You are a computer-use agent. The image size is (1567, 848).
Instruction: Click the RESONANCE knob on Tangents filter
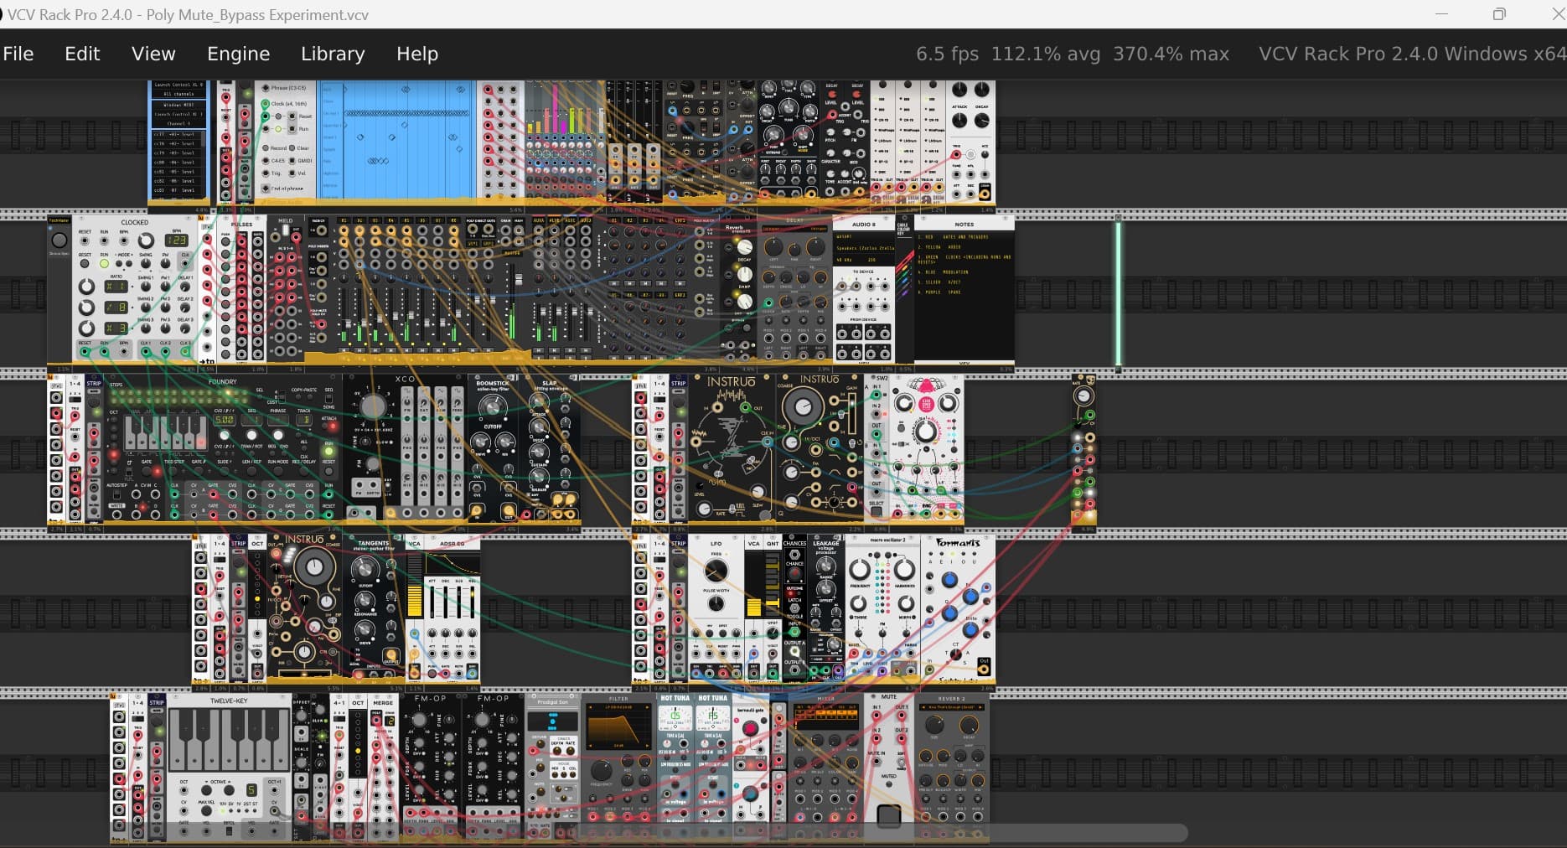365,601
